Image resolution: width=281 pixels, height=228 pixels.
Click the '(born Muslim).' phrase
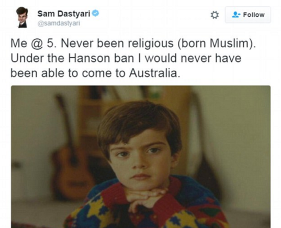(217, 44)
